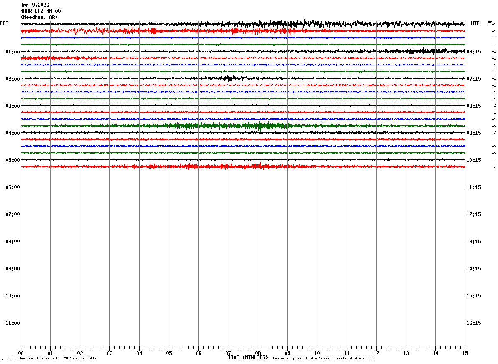Click the 08:00 CDT time label
The image size is (498, 364).
pos(13,242)
